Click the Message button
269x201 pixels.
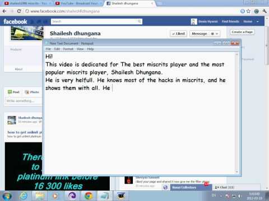point(200,33)
